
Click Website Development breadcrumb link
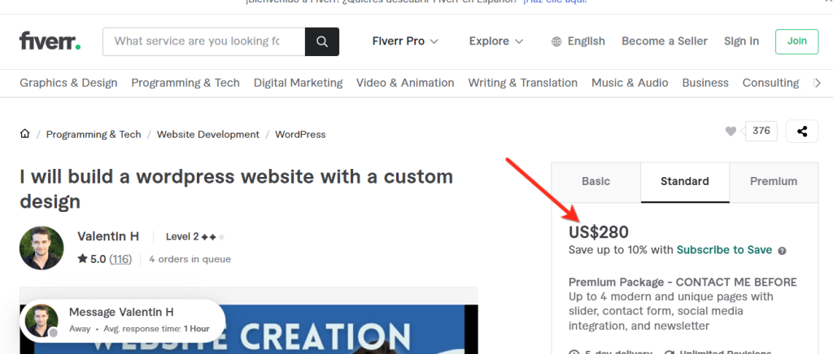(208, 135)
